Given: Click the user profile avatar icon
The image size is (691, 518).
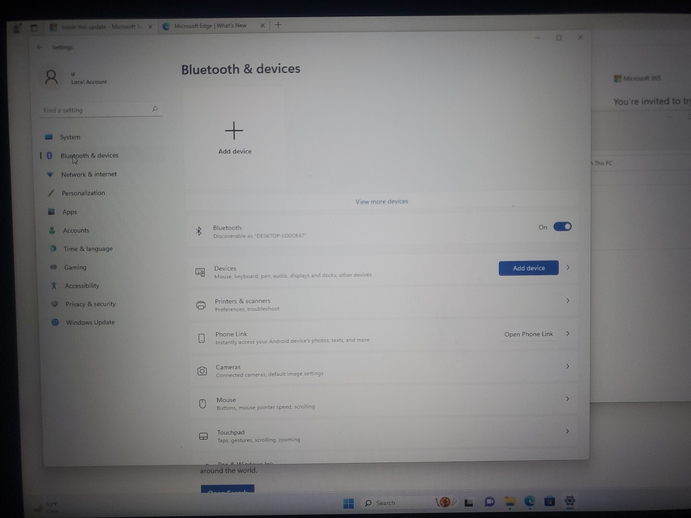Looking at the screenshot, I should (x=51, y=77).
